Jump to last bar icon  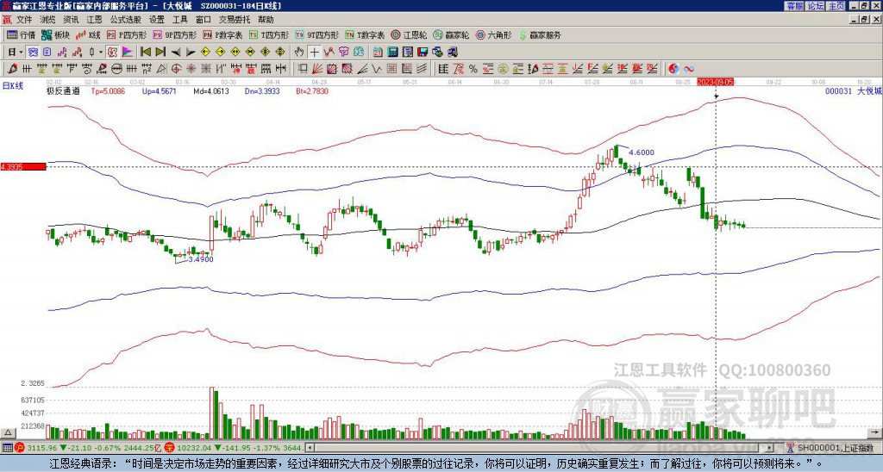click(160, 53)
